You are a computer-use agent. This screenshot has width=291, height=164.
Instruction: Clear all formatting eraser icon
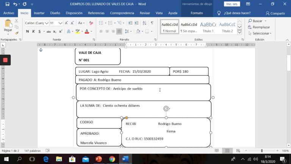coord(91,23)
